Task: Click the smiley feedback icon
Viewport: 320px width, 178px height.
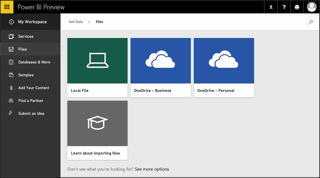Action: pos(297,7)
